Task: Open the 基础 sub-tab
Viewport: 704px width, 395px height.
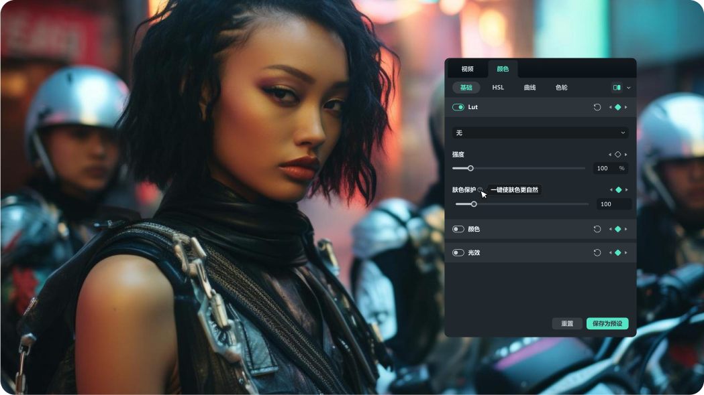Action: click(x=466, y=87)
